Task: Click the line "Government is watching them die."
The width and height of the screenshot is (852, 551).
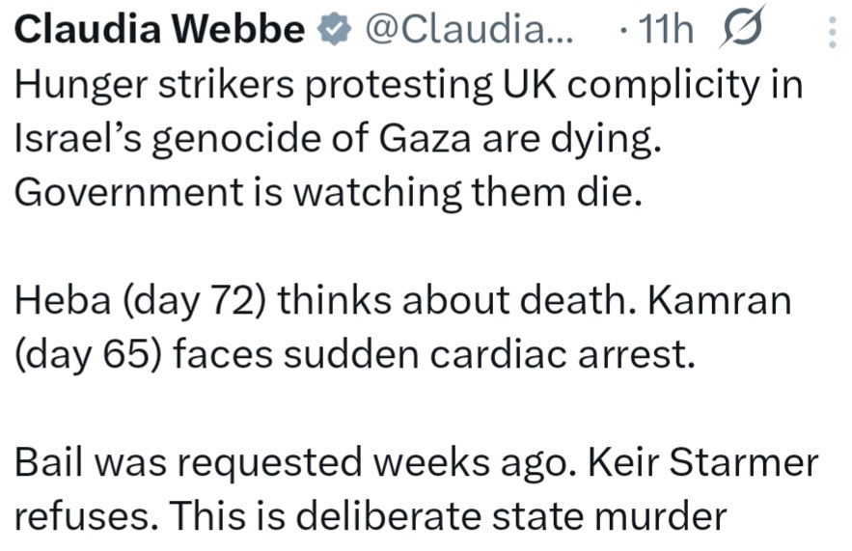Action: pos(328,193)
